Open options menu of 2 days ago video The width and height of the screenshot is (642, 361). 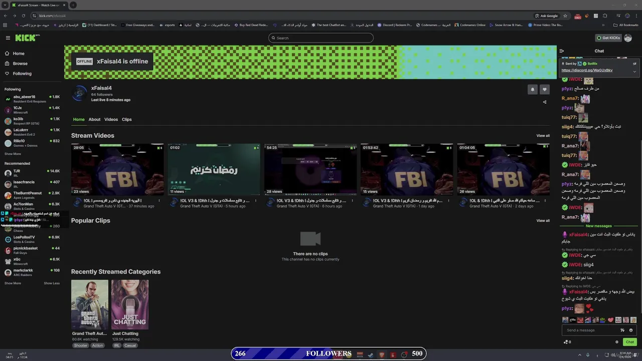tap(545, 201)
